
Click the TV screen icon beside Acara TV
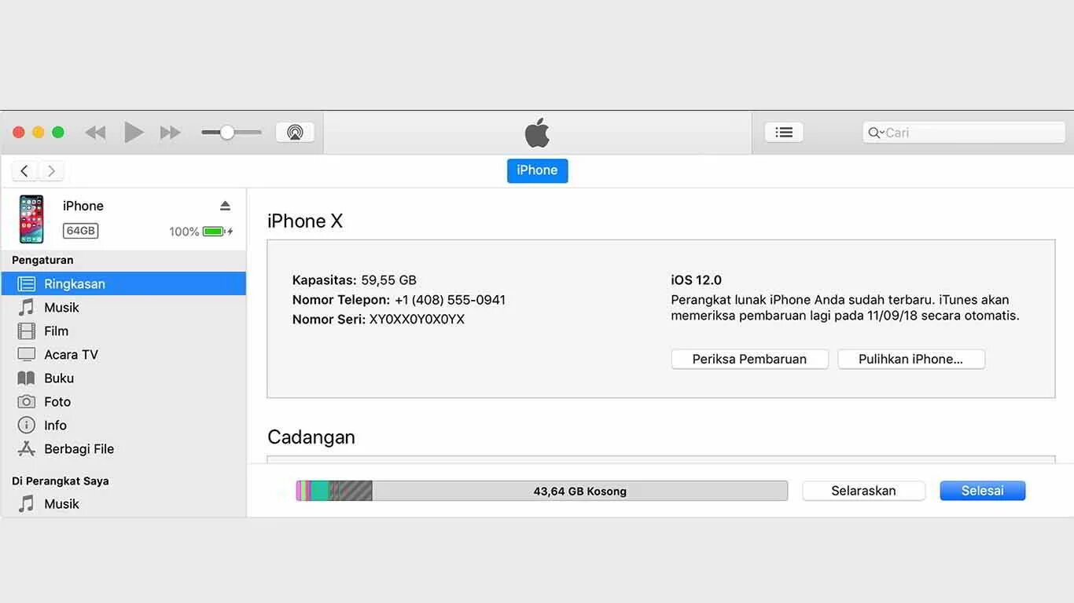27,354
